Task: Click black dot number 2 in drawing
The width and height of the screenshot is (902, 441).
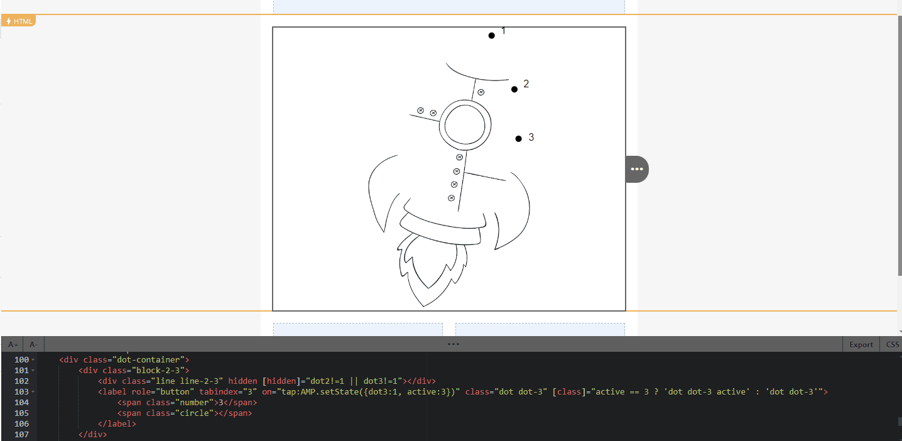Action: [x=514, y=89]
